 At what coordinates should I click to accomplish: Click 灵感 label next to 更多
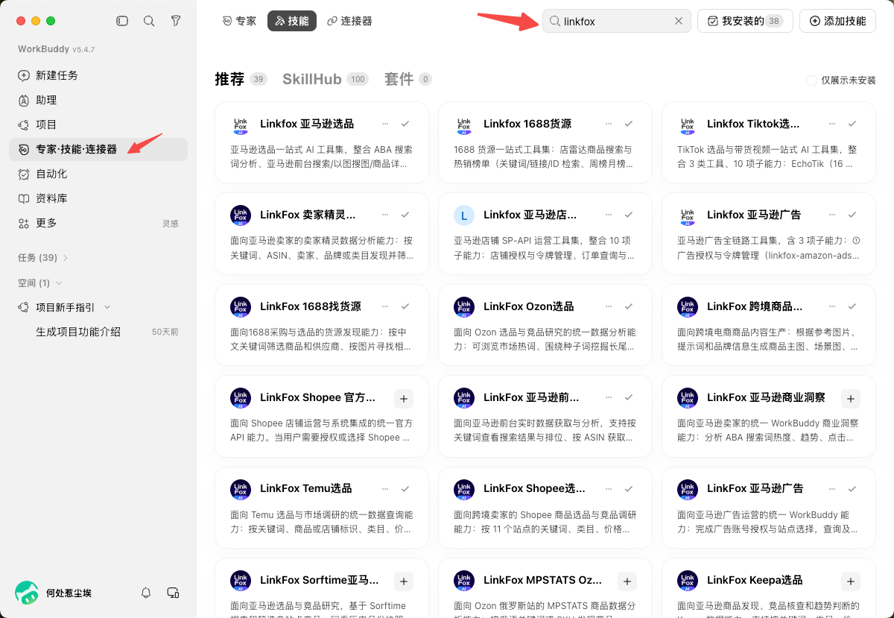171,224
